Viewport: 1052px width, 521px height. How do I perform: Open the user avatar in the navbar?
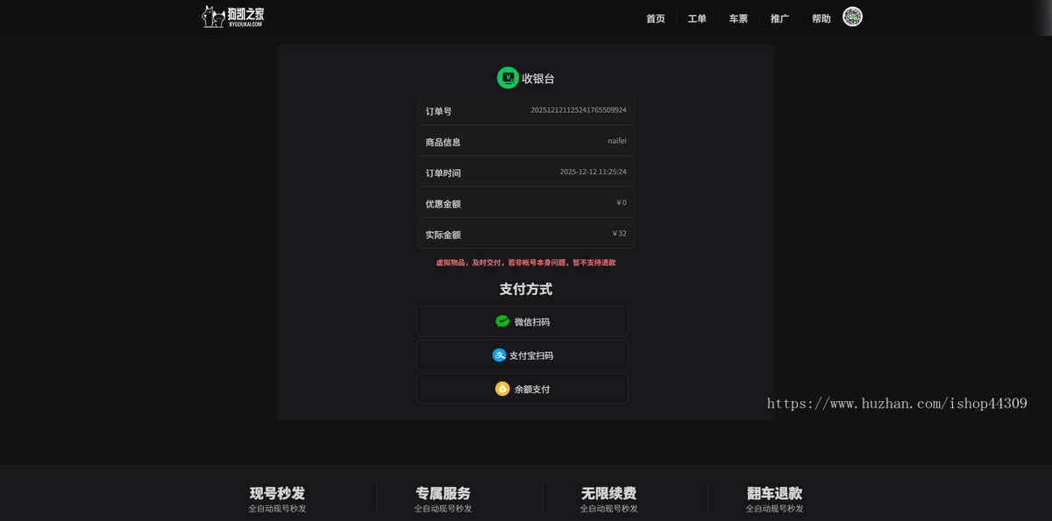click(851, 16)
